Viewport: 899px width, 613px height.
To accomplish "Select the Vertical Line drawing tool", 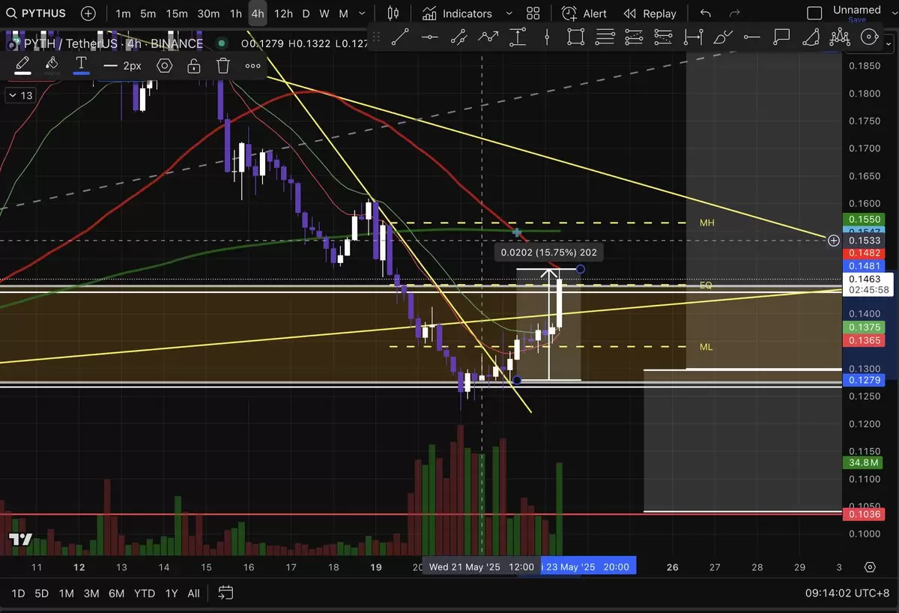I will pos(548,37).
